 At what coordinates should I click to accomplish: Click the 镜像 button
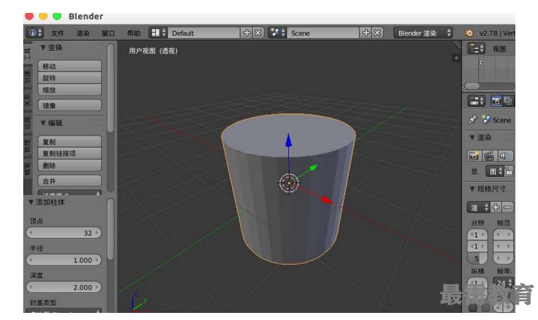tap(70, 106)
